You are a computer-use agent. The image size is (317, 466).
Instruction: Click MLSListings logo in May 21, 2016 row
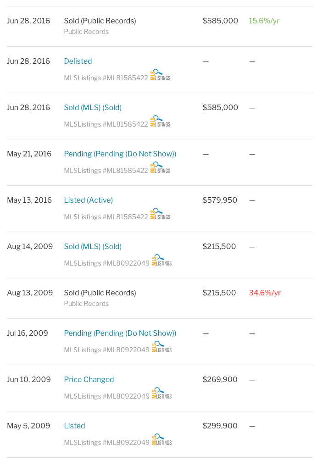(x=160, y=167)
